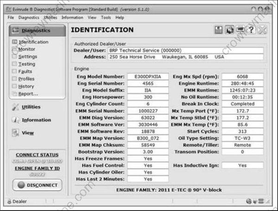Open the Tools menu

(x=106, y=18)
